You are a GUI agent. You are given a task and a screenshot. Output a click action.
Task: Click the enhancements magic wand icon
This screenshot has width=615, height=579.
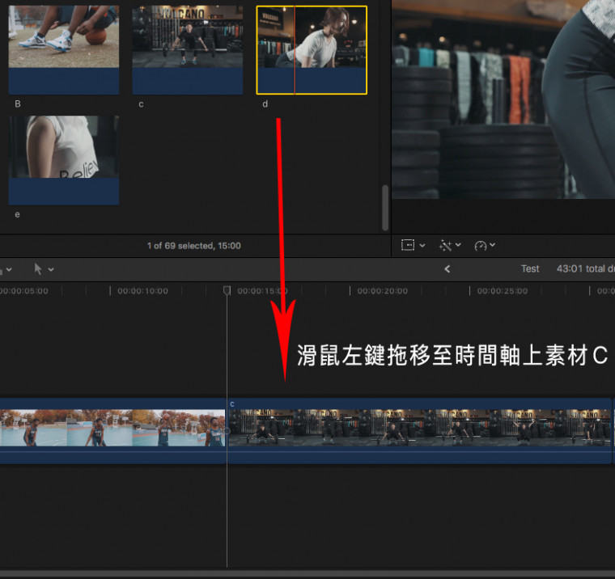(x=445, y=245)
